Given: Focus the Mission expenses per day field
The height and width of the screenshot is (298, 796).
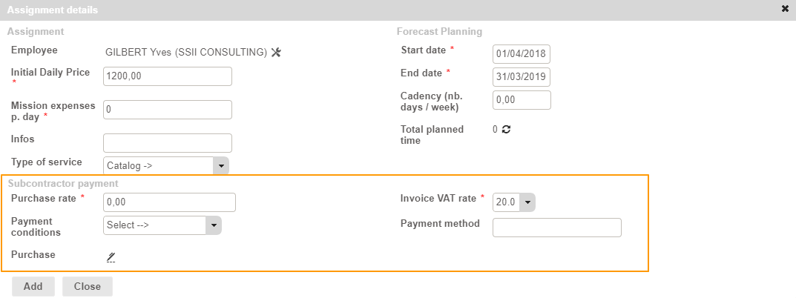Looking at the screenshot, I should point(168,110).
